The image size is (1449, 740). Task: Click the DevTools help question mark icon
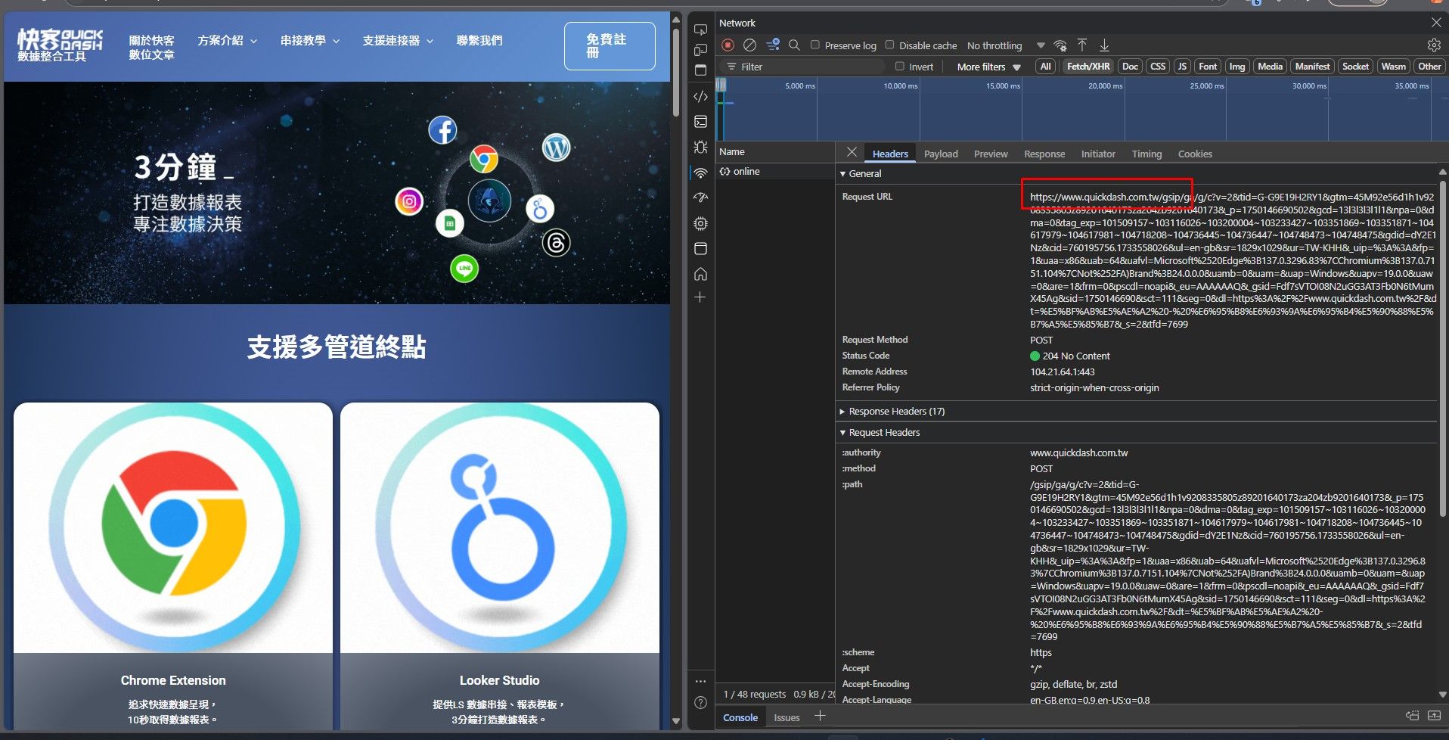point(701,703)
